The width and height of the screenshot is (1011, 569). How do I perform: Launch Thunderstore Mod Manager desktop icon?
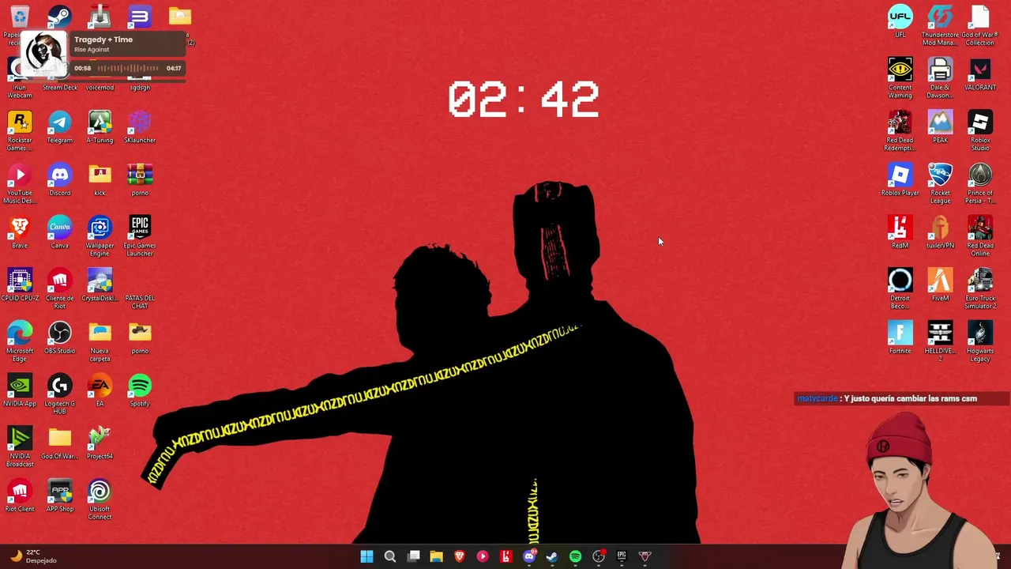940,25
